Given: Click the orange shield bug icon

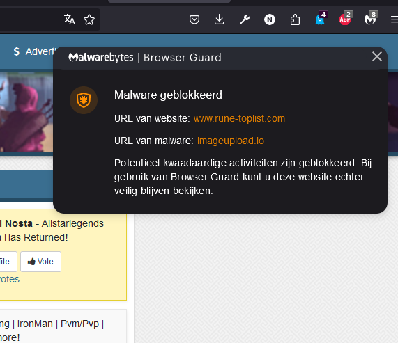Looking at the screenshot, I should [84, 100].
